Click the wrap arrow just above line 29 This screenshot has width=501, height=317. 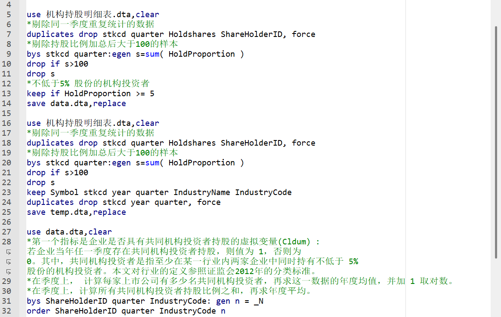click(x=8, y=271)
